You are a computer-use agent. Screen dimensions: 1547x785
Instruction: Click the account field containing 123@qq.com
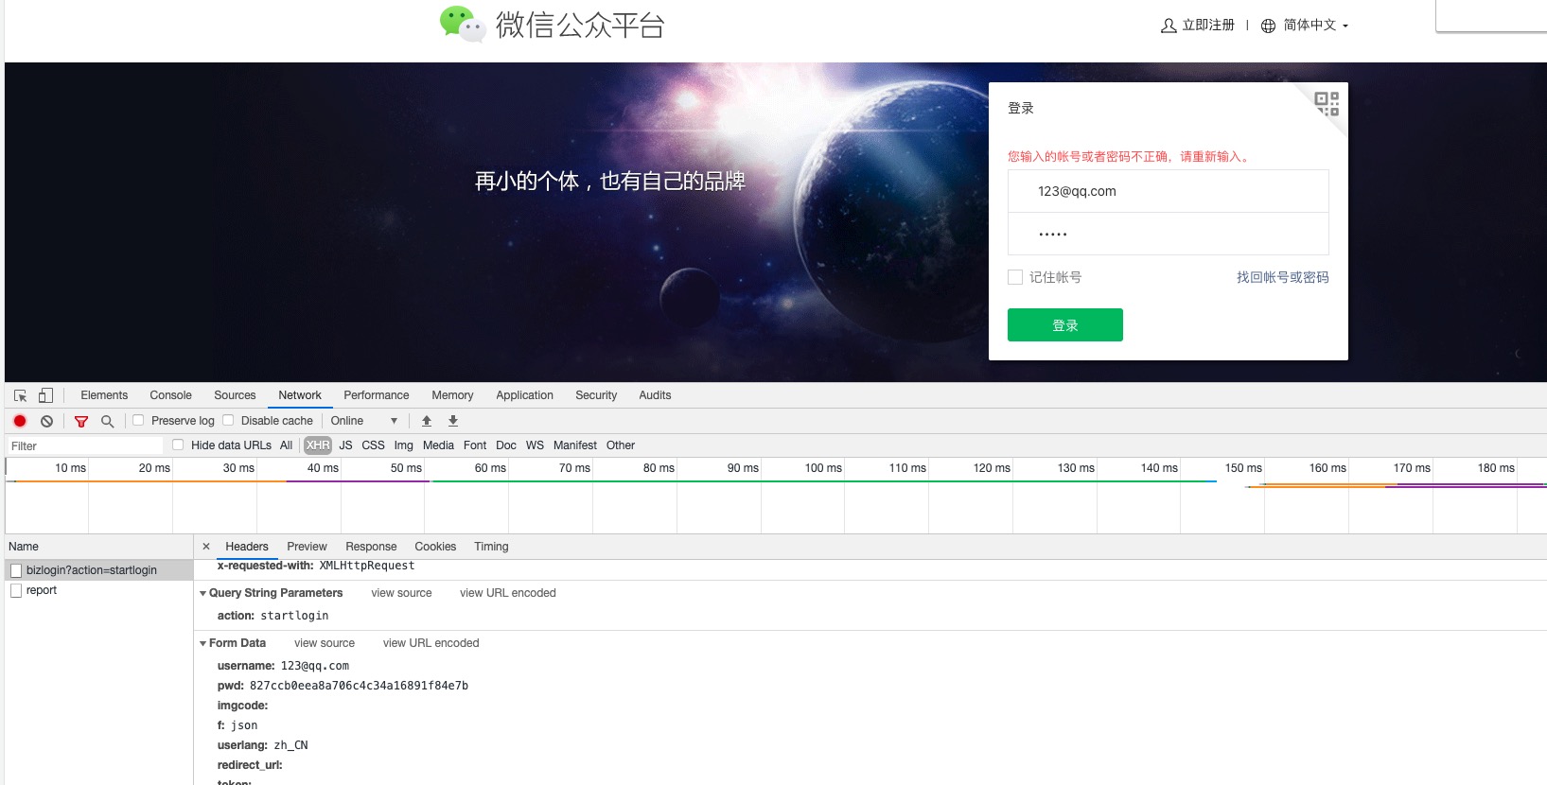point(1169,191)
